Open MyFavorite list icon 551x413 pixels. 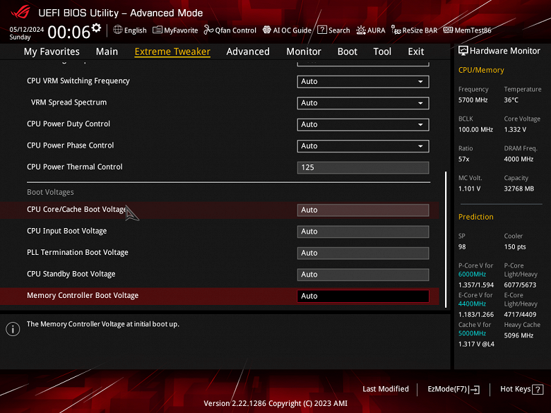pos(158,30)
